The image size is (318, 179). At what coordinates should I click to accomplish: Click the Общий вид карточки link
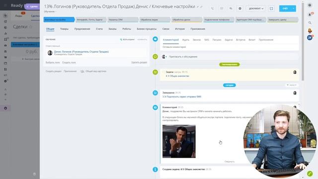pos(96,71)
